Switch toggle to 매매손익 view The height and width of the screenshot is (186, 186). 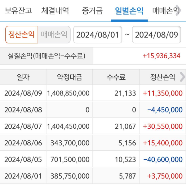[x=54, y=34]
